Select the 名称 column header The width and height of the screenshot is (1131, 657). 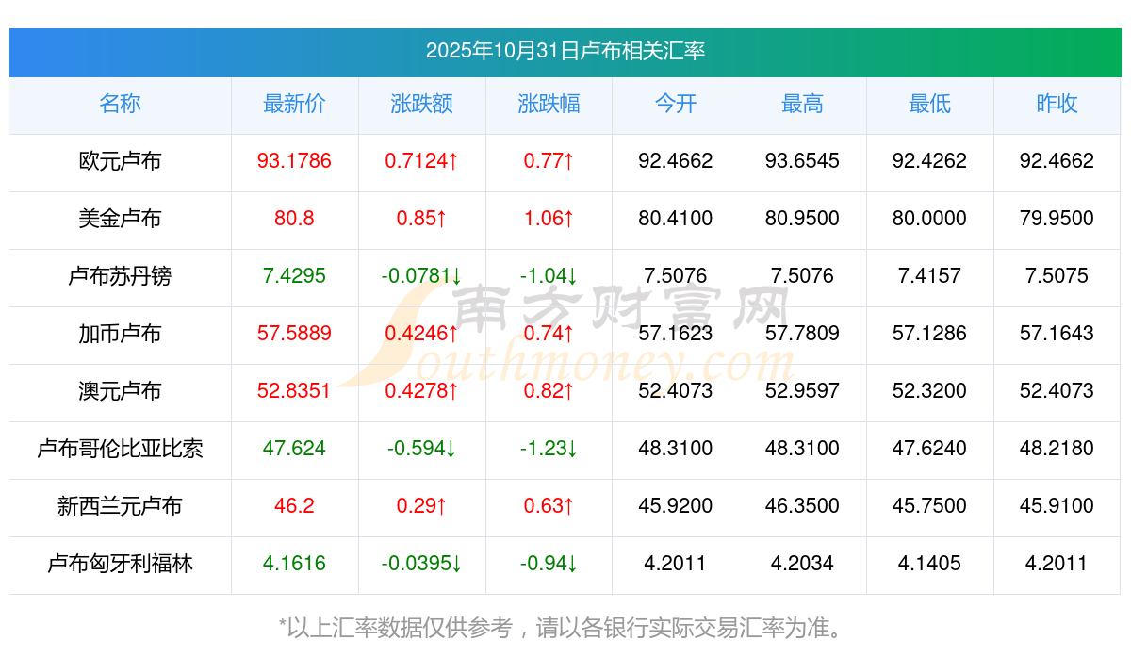(x=120, y=104)
